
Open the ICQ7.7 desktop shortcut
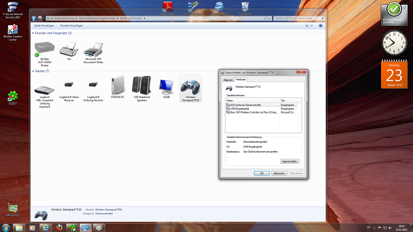click(x=12, y=98)
